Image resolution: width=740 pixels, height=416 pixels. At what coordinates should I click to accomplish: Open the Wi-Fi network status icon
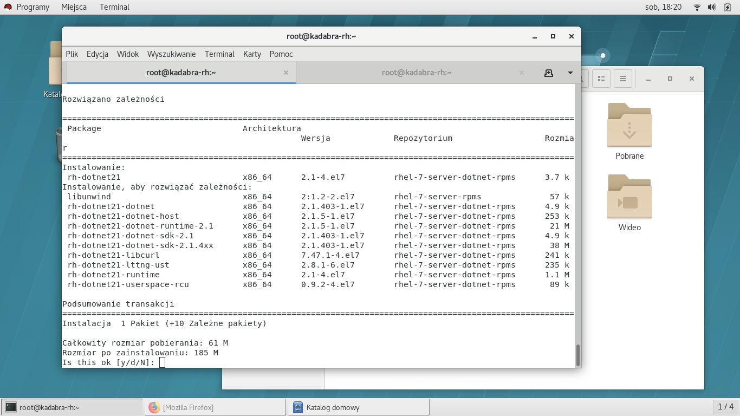697,7
